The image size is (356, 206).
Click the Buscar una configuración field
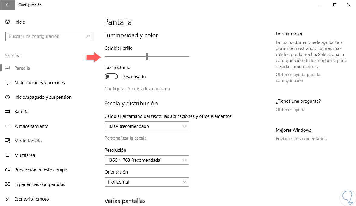[x=45, y=36]
